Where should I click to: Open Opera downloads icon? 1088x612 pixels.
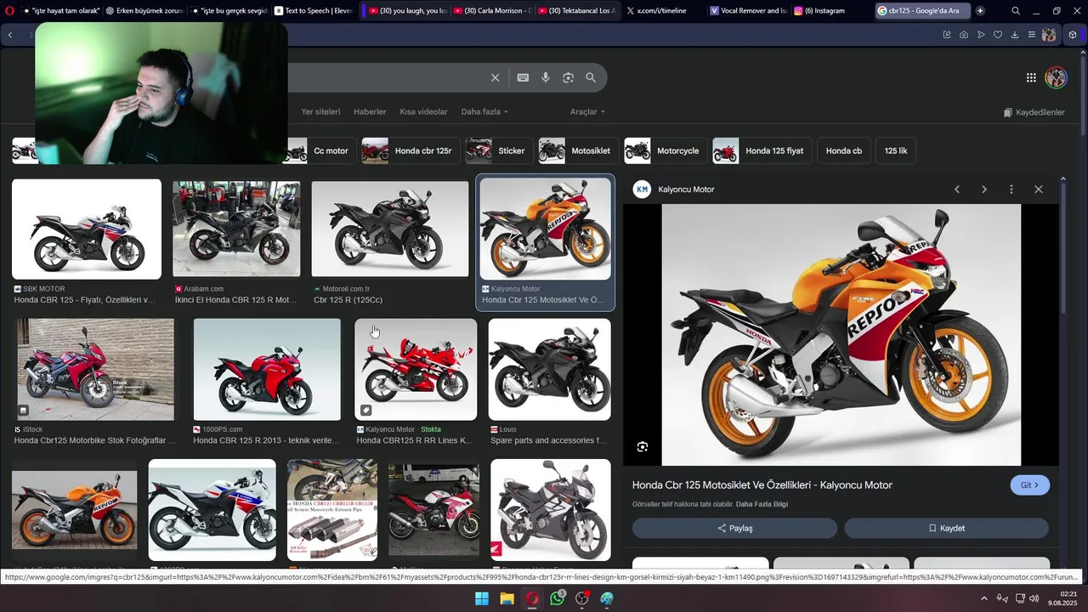coord(1015,35)
